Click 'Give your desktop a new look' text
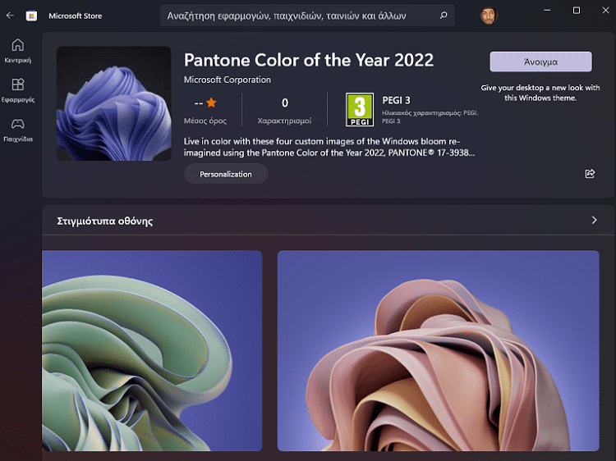Screen dimensions: 616x461 click(540, 93)
